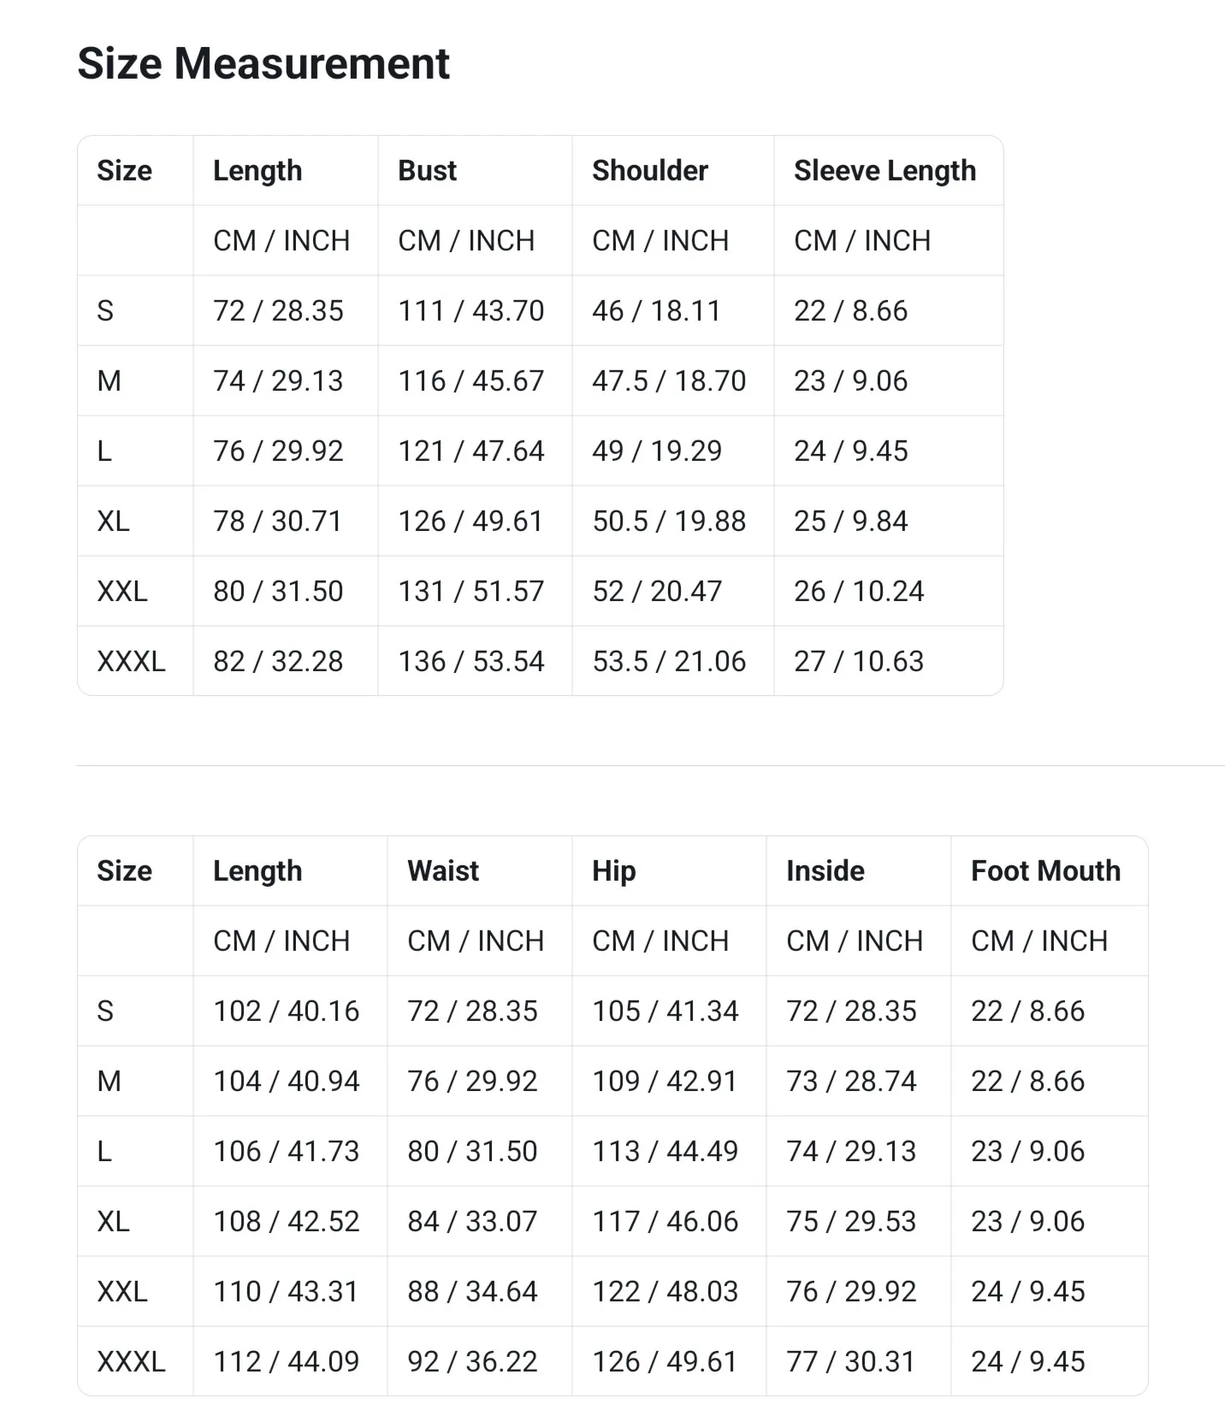Select the Waist column header
Screen dimensions: 1225x1416
[x=443, y=870]
